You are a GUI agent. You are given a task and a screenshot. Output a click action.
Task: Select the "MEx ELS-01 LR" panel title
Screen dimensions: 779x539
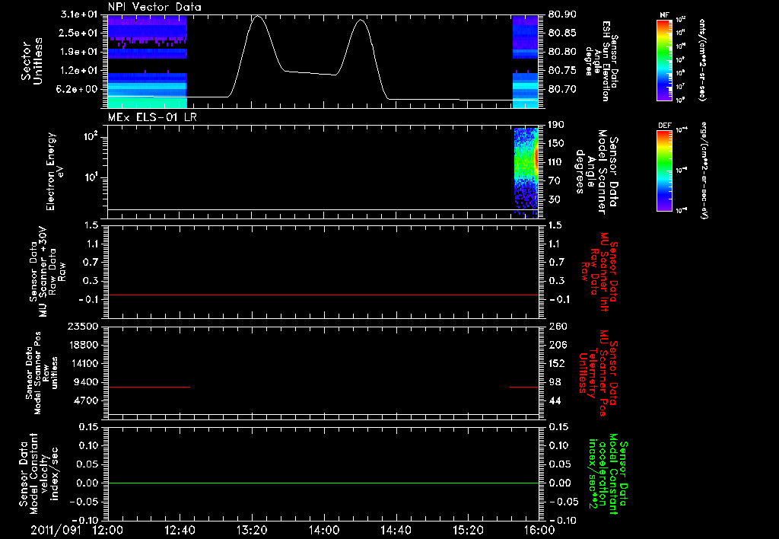coord(151,117)
